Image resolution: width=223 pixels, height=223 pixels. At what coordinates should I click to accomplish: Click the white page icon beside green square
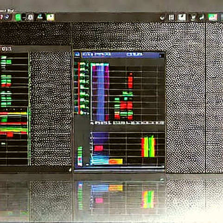(x=30, y=17)
